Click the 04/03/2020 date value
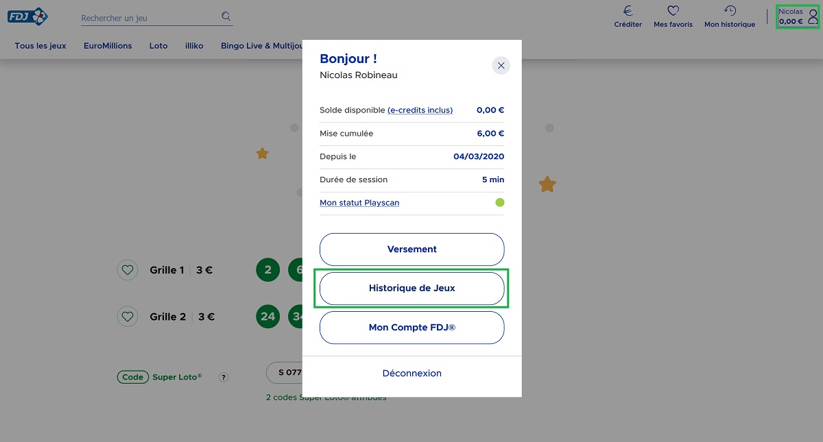 point(479,157)
